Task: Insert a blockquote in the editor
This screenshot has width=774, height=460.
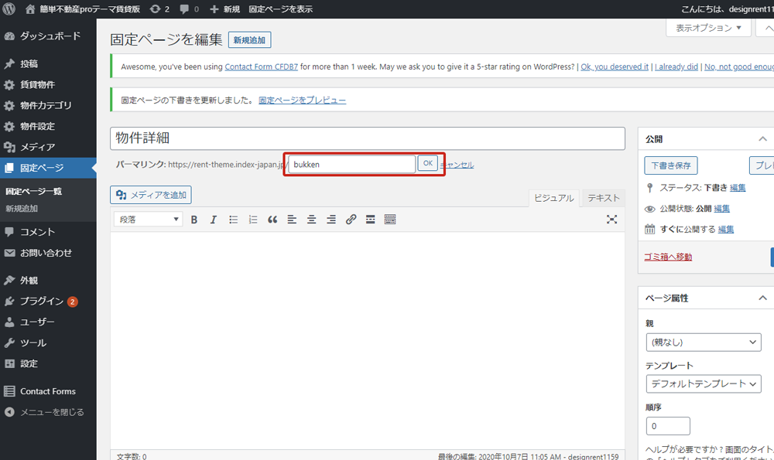Action: [272, 220]
